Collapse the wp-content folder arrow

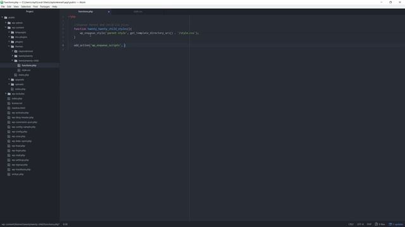pyautogui.click(x=6, y=27)
